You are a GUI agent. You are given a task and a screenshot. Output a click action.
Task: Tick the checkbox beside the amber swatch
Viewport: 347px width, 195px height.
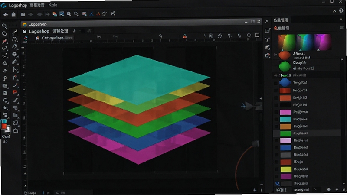pyautogui.click(x=276, y=126)
